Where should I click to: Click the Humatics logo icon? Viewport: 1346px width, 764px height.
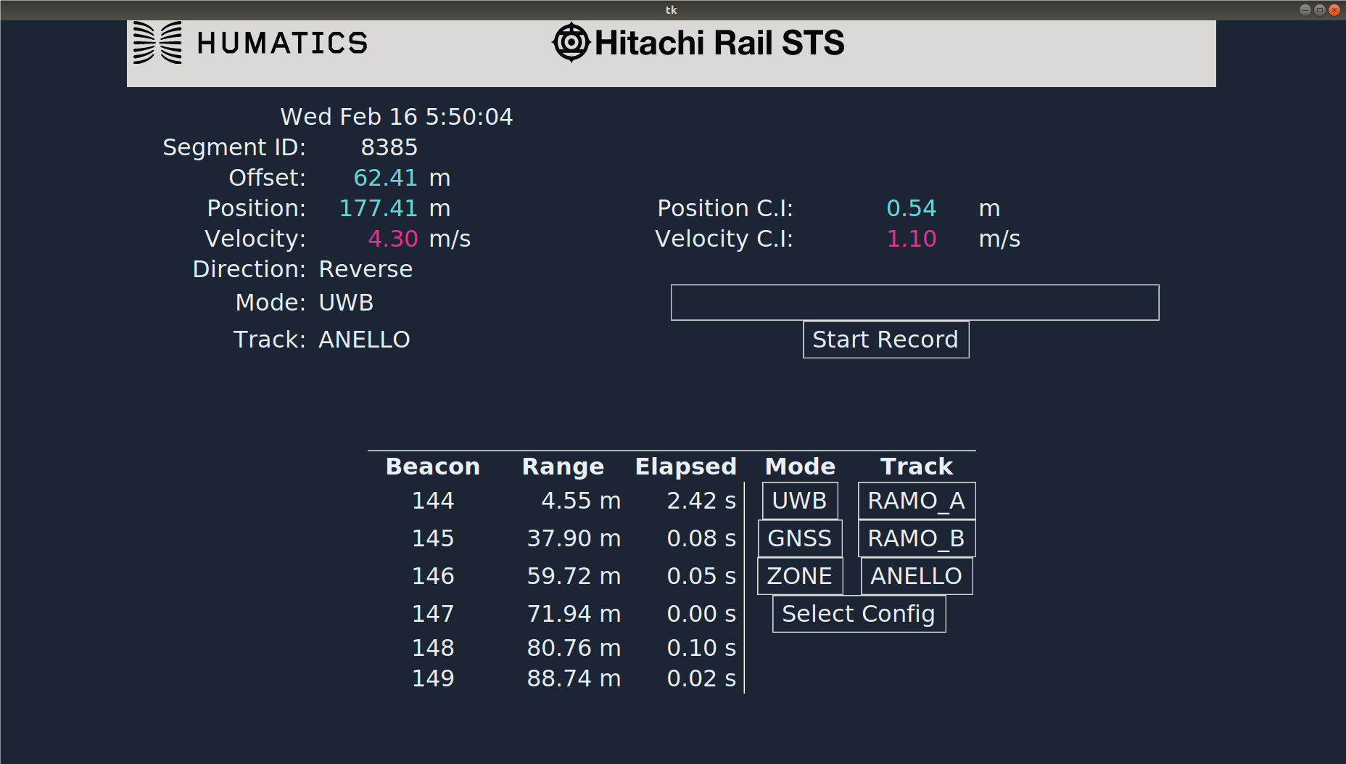tap(157, 43)
